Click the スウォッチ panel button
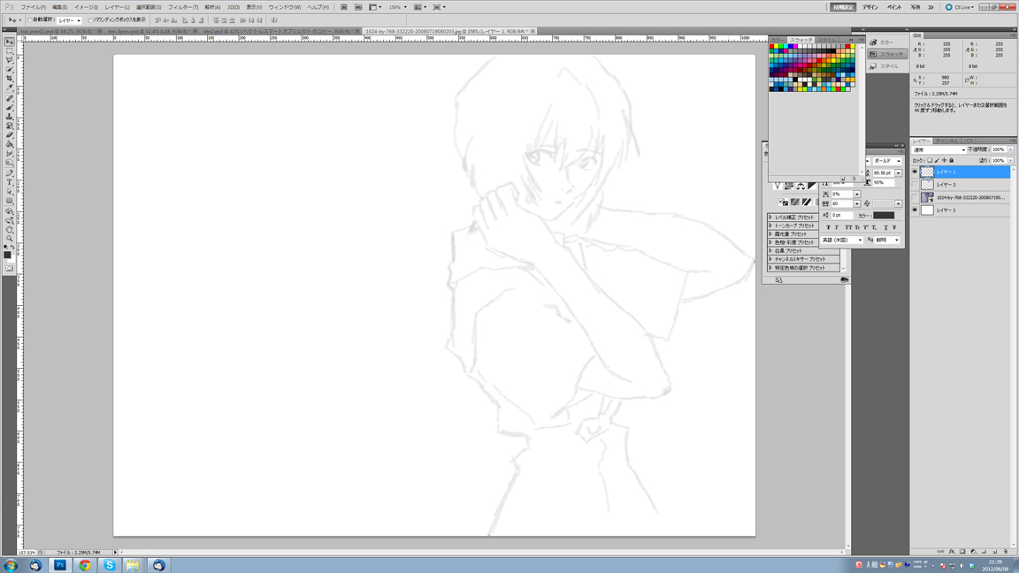The height and width of the screenshot is (573, 1019). point(886,54)
